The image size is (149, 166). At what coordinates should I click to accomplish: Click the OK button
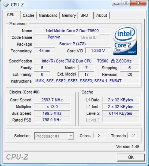coord(131,157)
